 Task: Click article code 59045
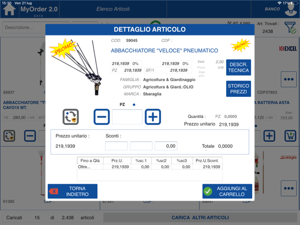[132, 40]
